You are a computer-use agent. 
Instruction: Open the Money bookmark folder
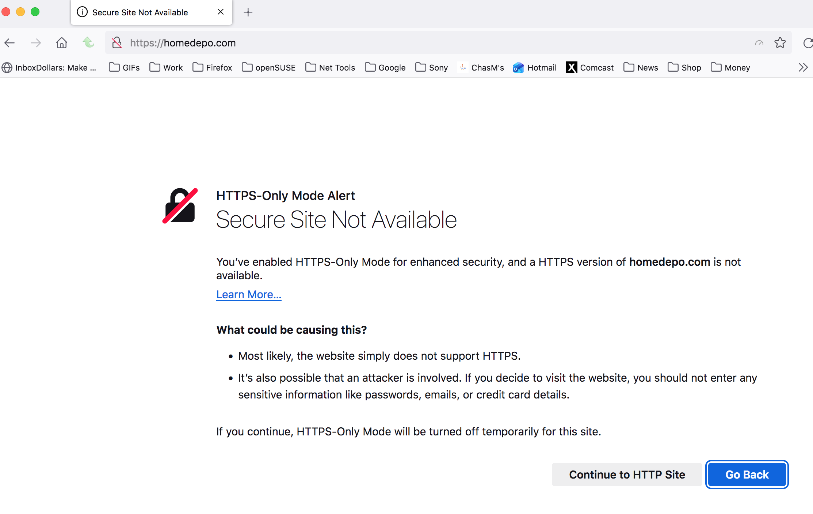(x=730, y=68)
